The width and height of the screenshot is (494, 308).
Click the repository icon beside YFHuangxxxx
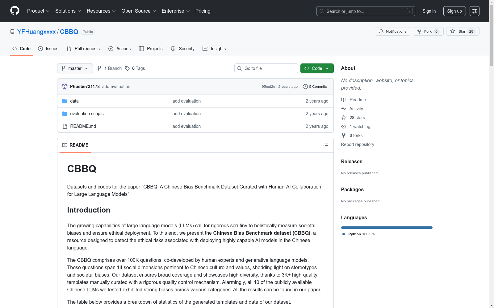coord(12,32)
